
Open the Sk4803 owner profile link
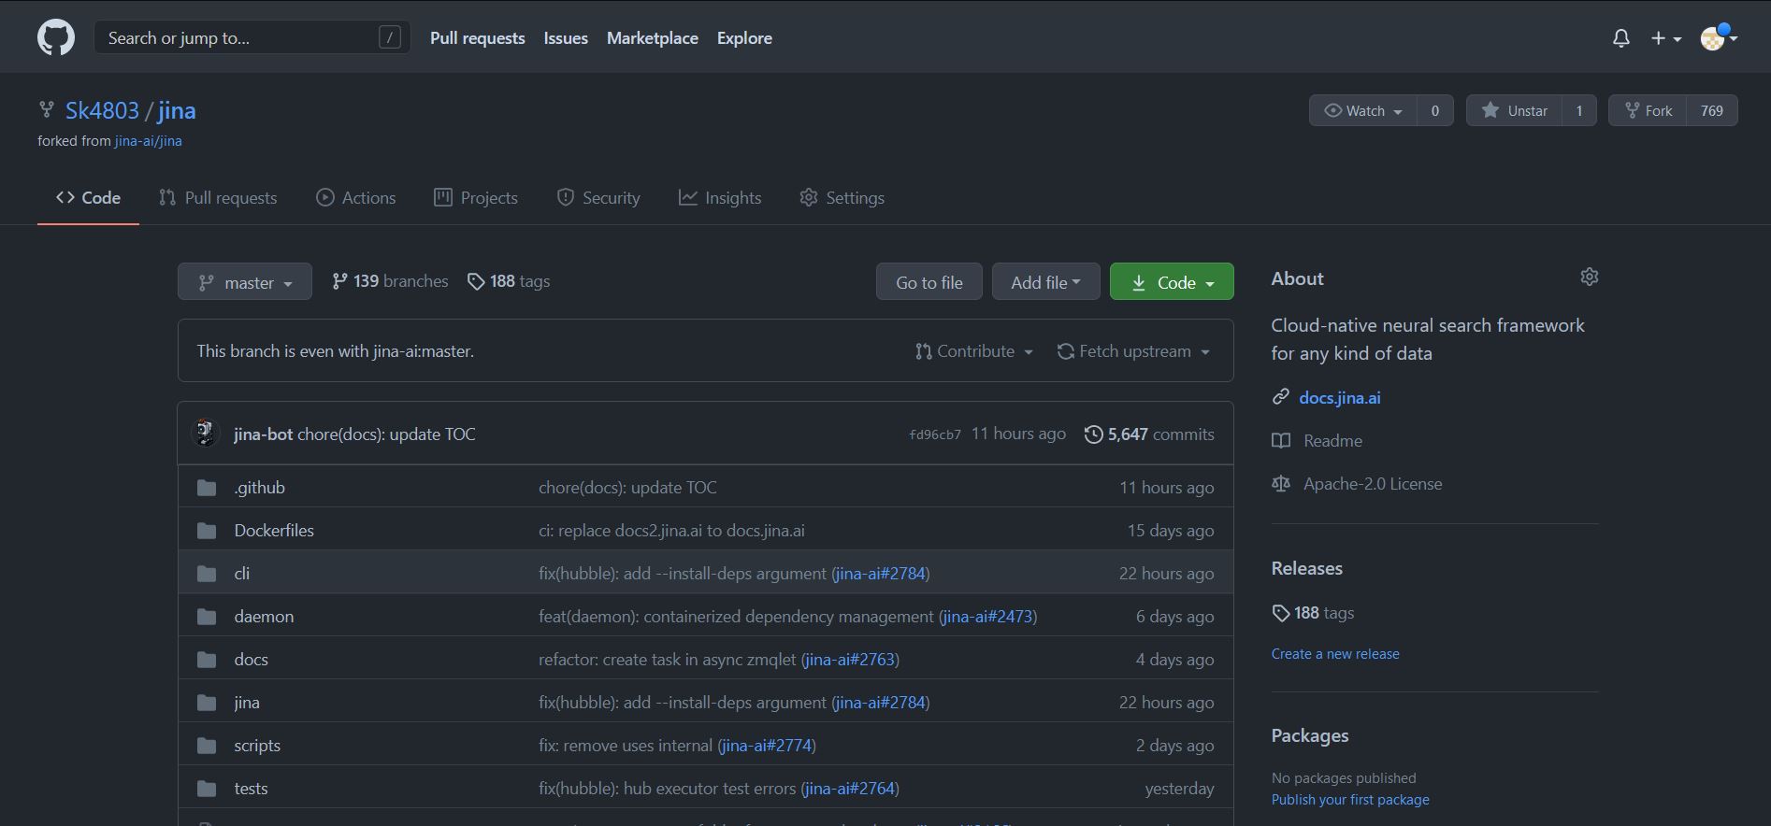[102, 110]
